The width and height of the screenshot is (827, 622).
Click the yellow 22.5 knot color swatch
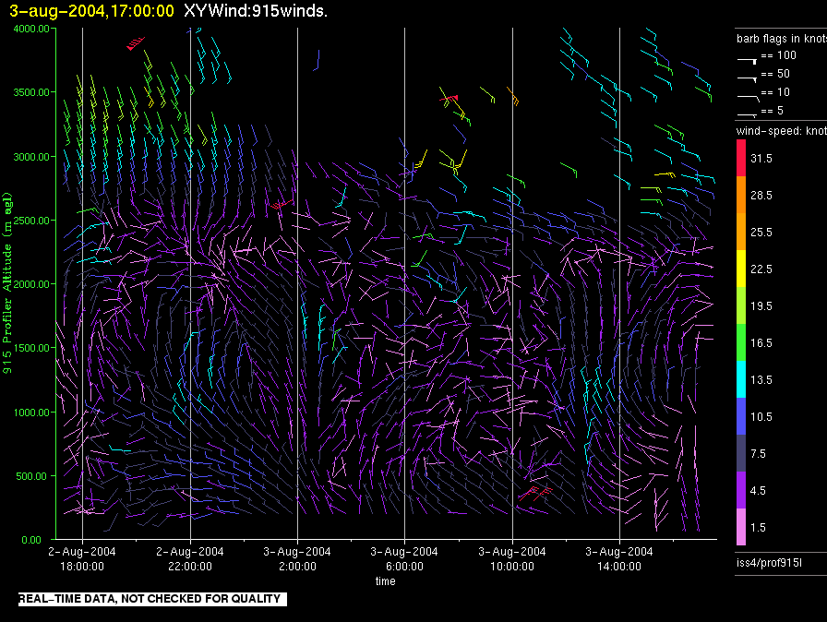[x=741, y=269]
